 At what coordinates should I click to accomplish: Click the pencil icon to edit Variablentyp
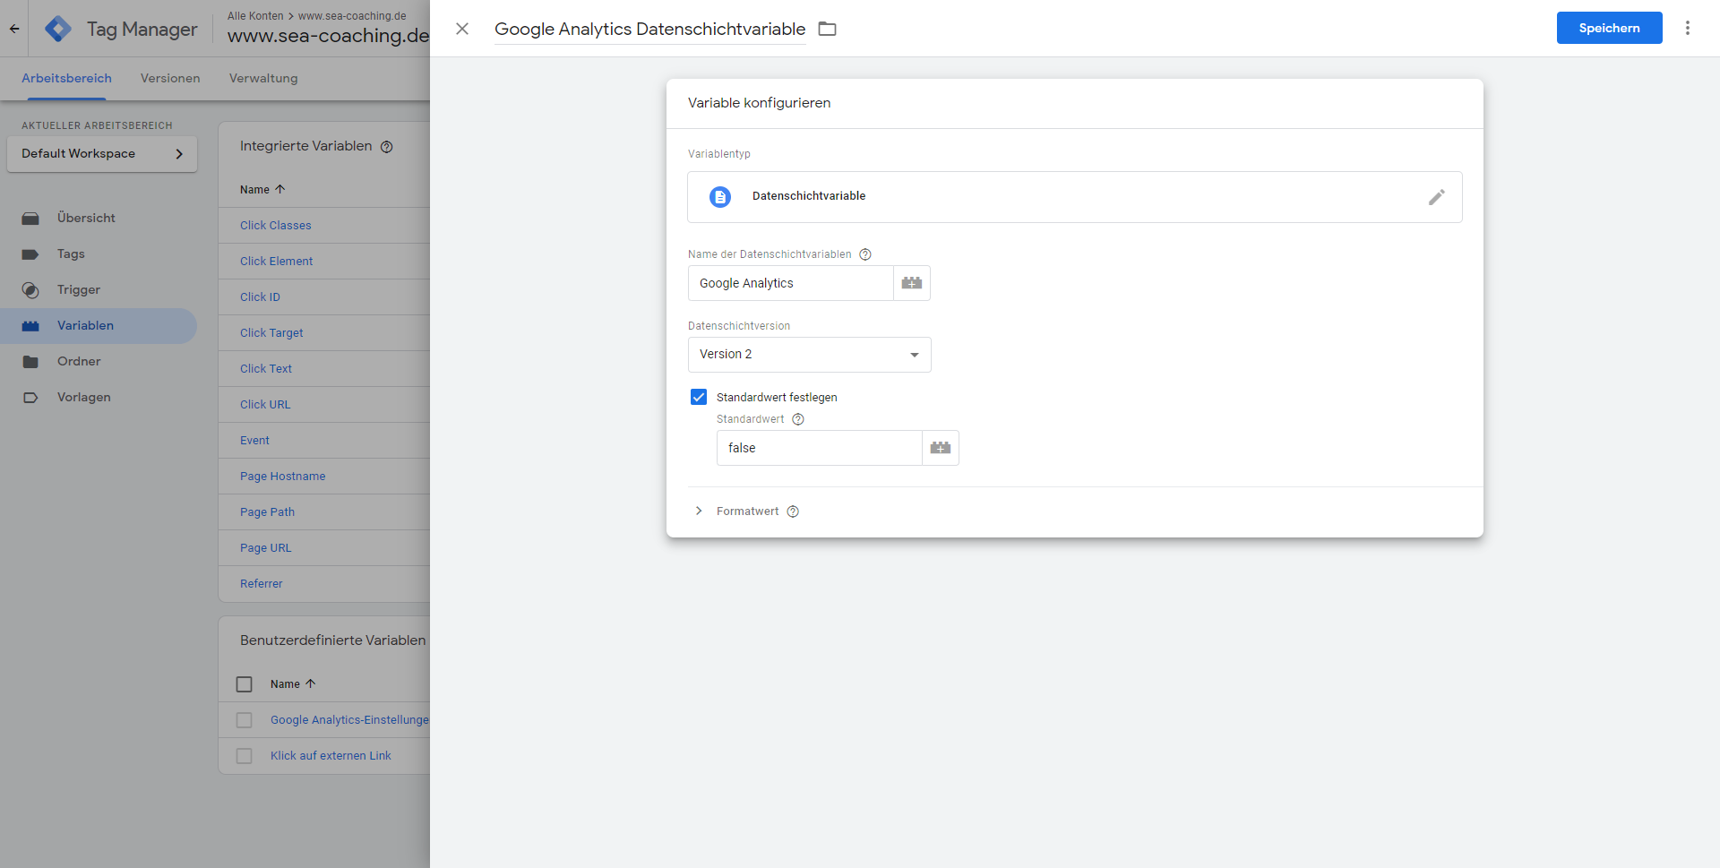click(1436, 197)
